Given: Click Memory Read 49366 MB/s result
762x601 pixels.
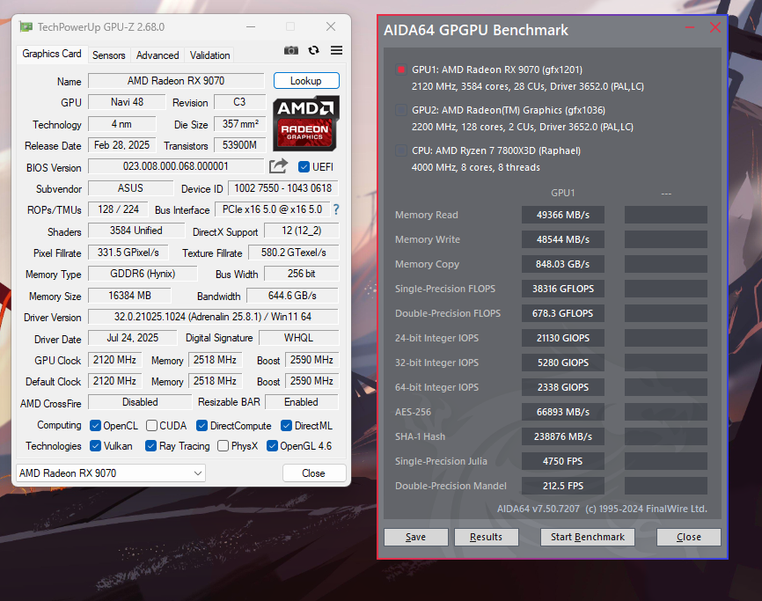Looking at the screenshot, I should click(563, 215).
